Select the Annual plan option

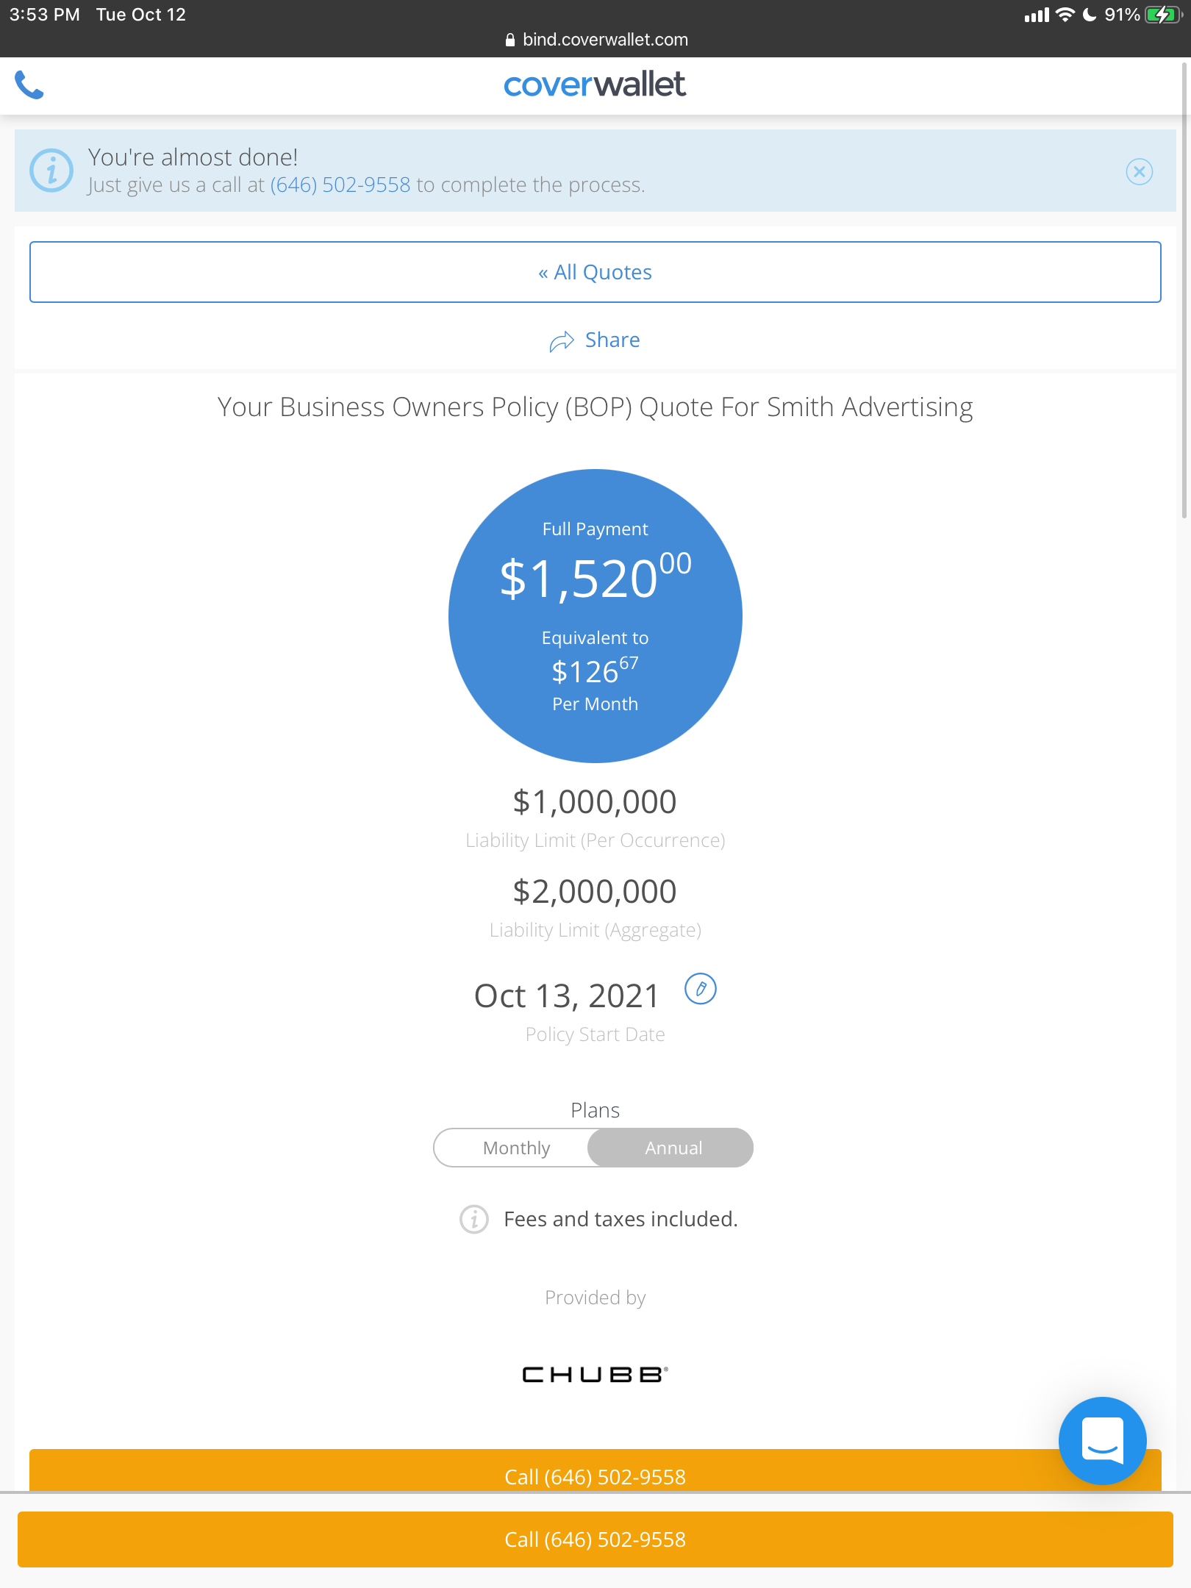click(x=672, y=1148)
